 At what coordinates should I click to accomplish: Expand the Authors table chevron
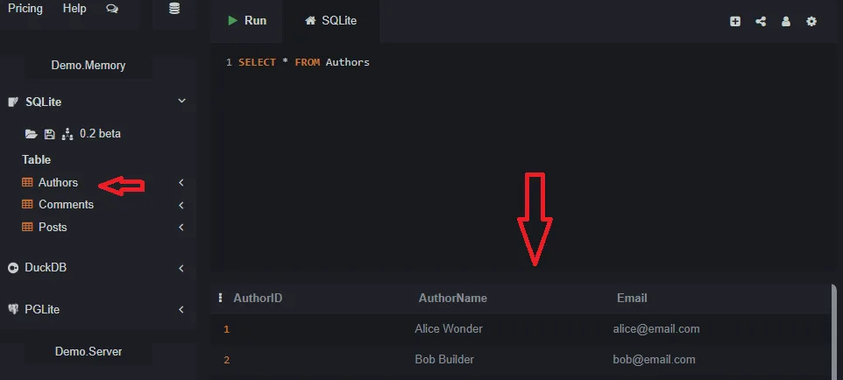tap(181, 183)
